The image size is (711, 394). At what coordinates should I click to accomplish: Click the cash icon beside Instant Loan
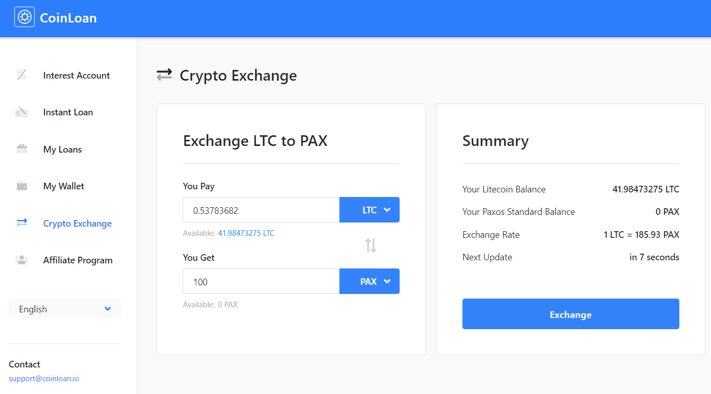21,112
